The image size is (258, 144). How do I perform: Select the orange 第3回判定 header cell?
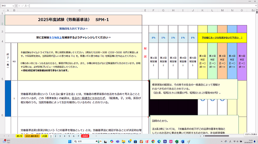pyautogui.click(x=222, y=61)
